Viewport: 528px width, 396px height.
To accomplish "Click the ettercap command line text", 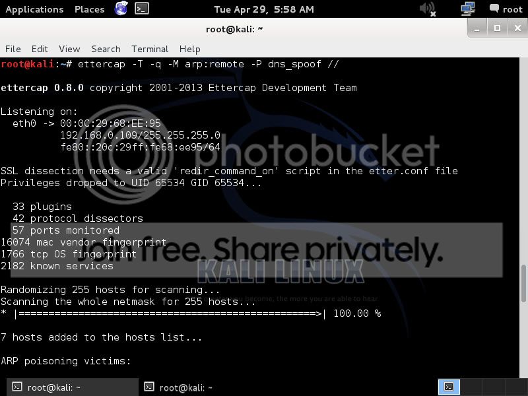I will (208, 64).
